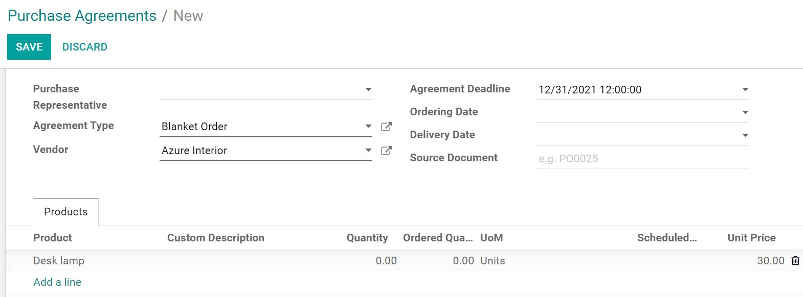Click the Purchase Agreements breadcrumb
803x297 pixels.
click(x=81, y=15)
